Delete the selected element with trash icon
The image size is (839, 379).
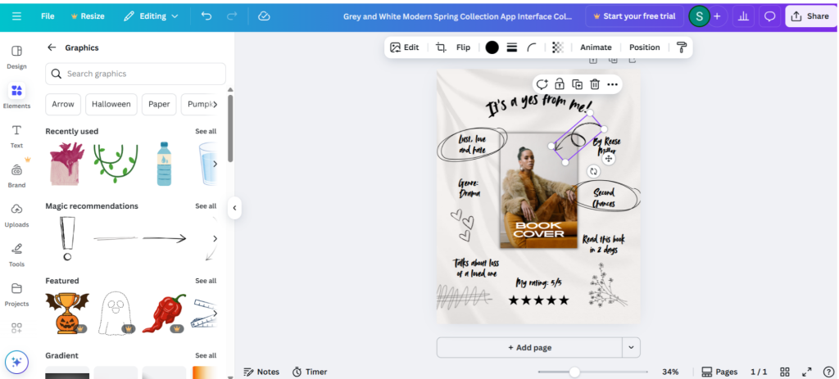[x=595, y=84]
